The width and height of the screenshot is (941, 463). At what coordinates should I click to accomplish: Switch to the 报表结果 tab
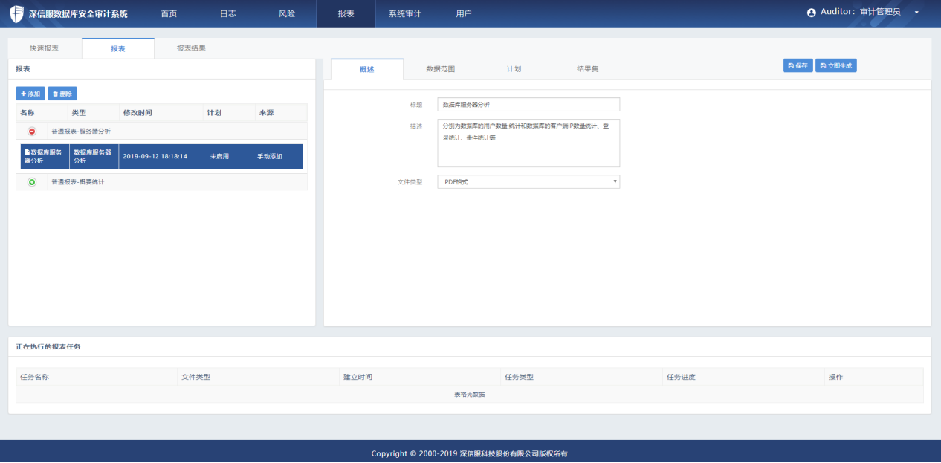pos(191,48)
